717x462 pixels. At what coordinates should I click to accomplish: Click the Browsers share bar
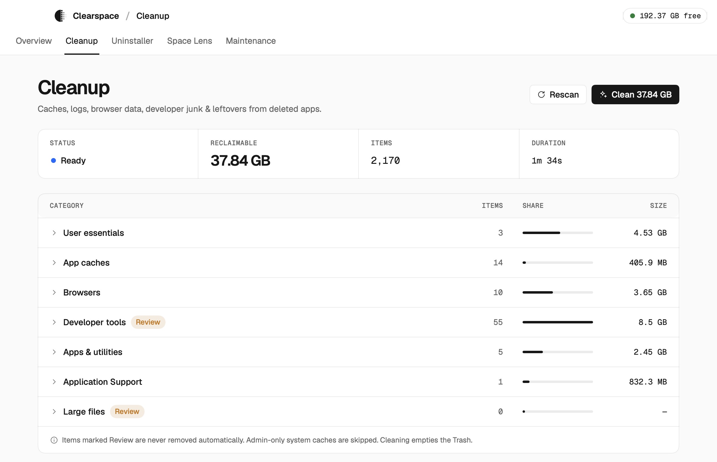(557, 292)
